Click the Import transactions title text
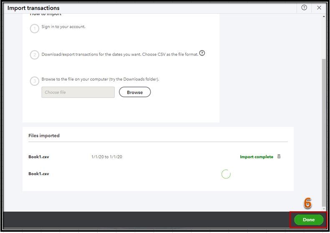This screenshot has height=233, width=330. [33, 8]
